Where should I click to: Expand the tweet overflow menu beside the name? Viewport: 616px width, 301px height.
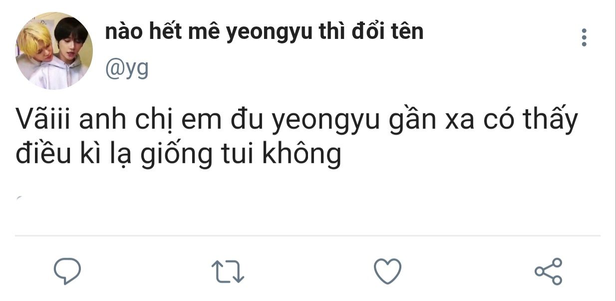click(584, 37)
